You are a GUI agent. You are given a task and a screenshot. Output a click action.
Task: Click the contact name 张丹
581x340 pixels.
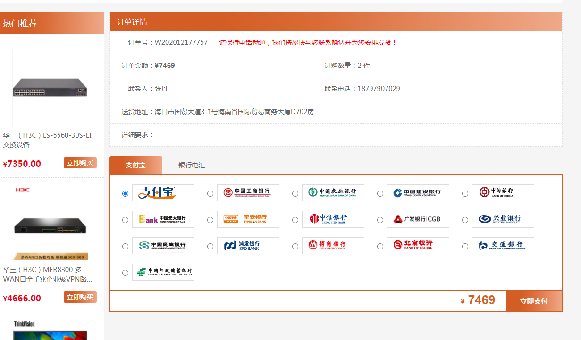pyautogui.click(x=161, y=89)
